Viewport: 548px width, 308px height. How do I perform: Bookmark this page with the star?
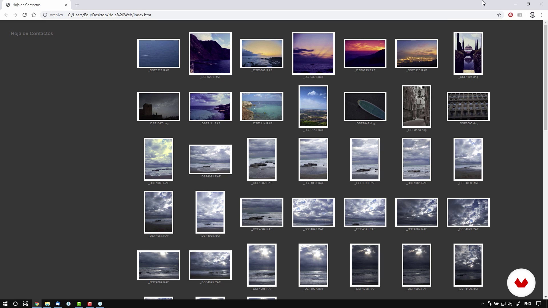tap(499, 15)
